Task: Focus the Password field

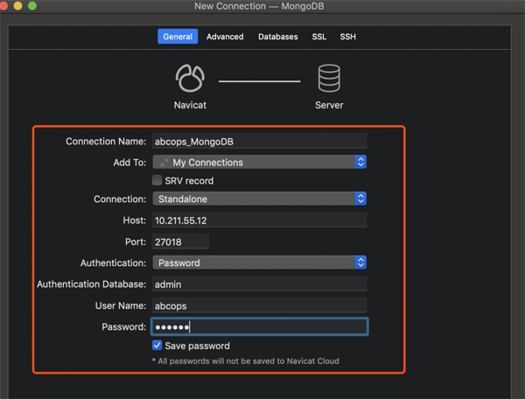Action: tap(260, 326)
